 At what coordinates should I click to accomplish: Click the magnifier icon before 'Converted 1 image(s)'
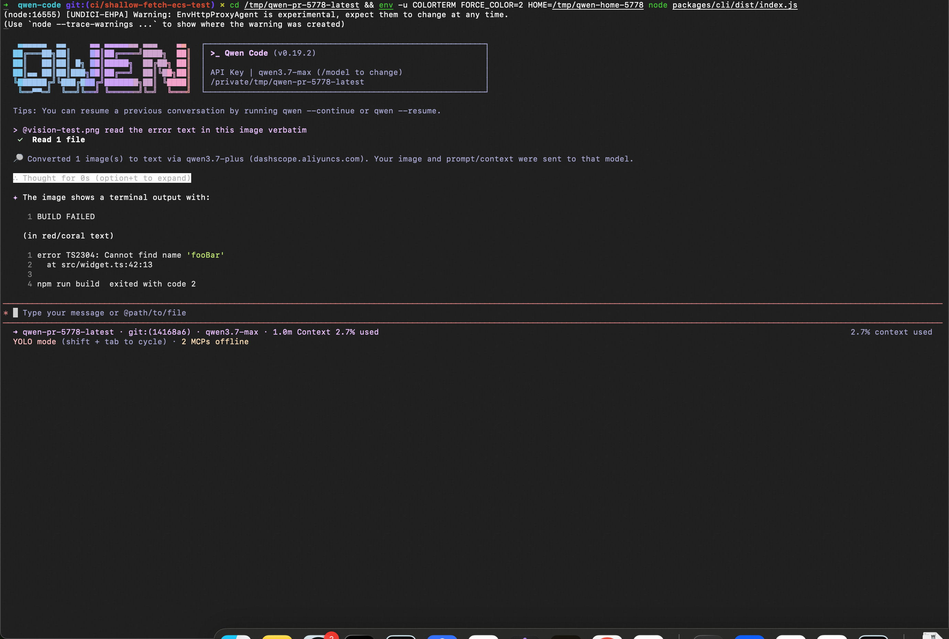tap(18, 158)
